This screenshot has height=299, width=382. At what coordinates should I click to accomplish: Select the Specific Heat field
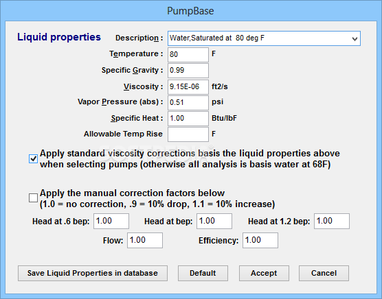(x=188, y=119)
